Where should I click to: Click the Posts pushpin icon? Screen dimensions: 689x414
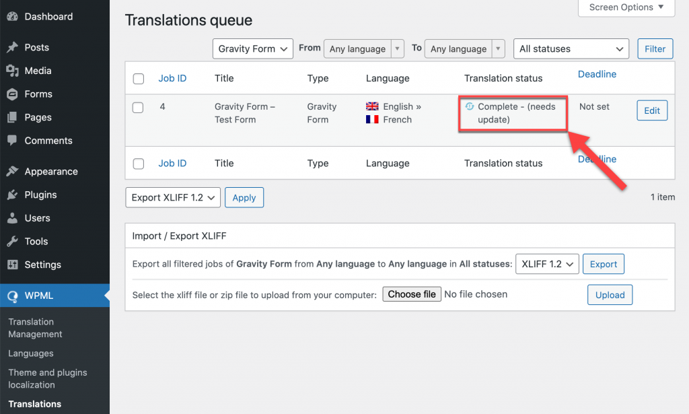coord(12,48)
